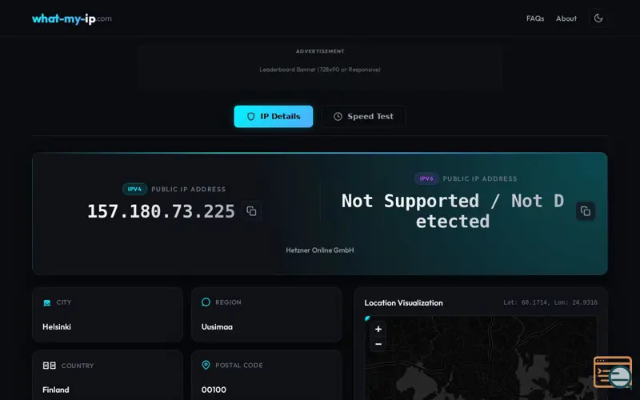The height and width of the screenshot is (400, 640).
Task: Click the Location Visualization heading
Action: click(404, 303)
